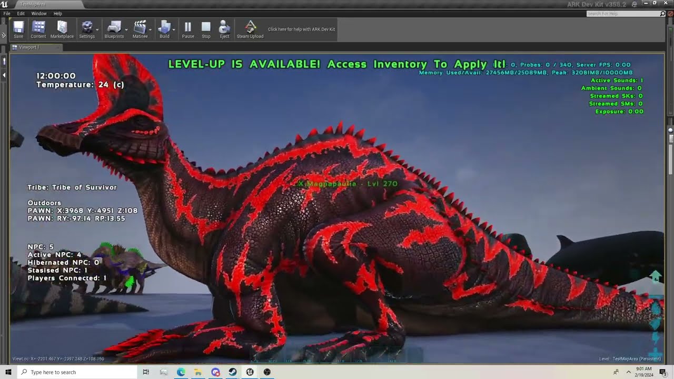
Task: Open the Marketplace toolbar icon
Action: 62,29
